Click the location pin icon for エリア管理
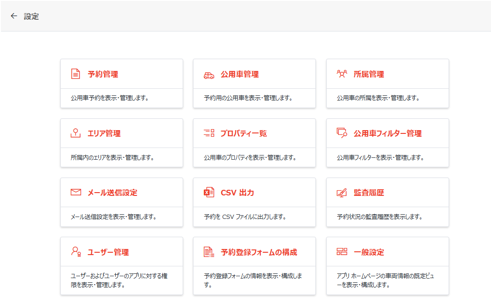 75,133
